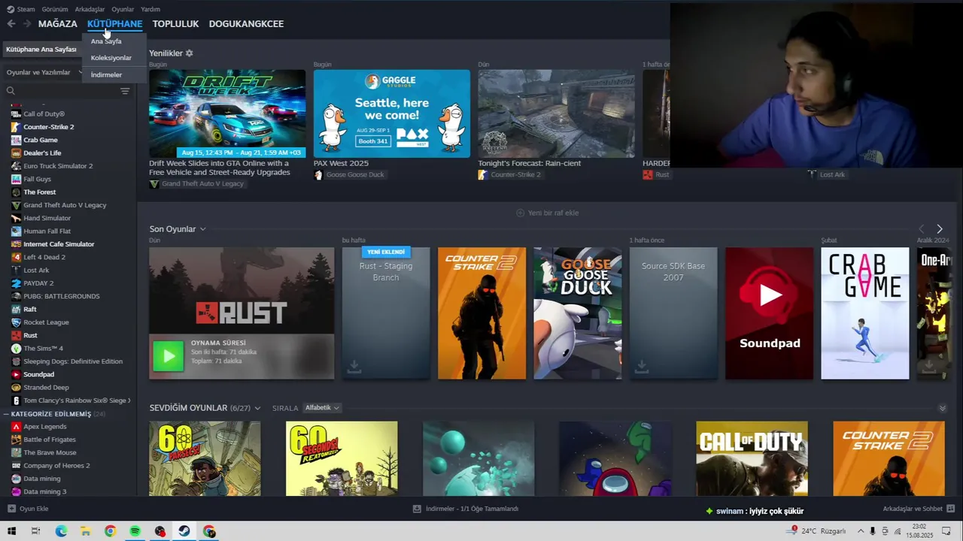Click the Counter-Strike 2 icon in sidebar
963x541 pixels.
[x=16, y=127]
